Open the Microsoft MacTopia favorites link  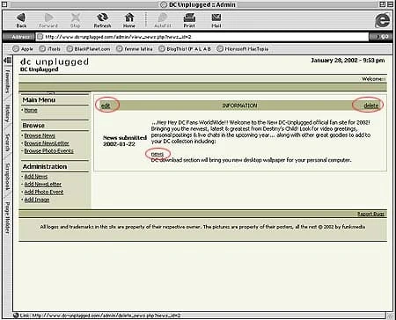tap(243, 49)
